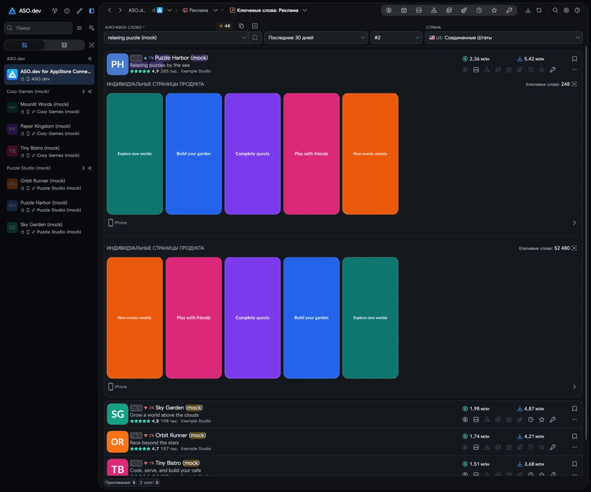The height and width of the screenshot is (492, 591).
Task: Click the download export icon in top toolbar
Action: click(x=528, y=10)
